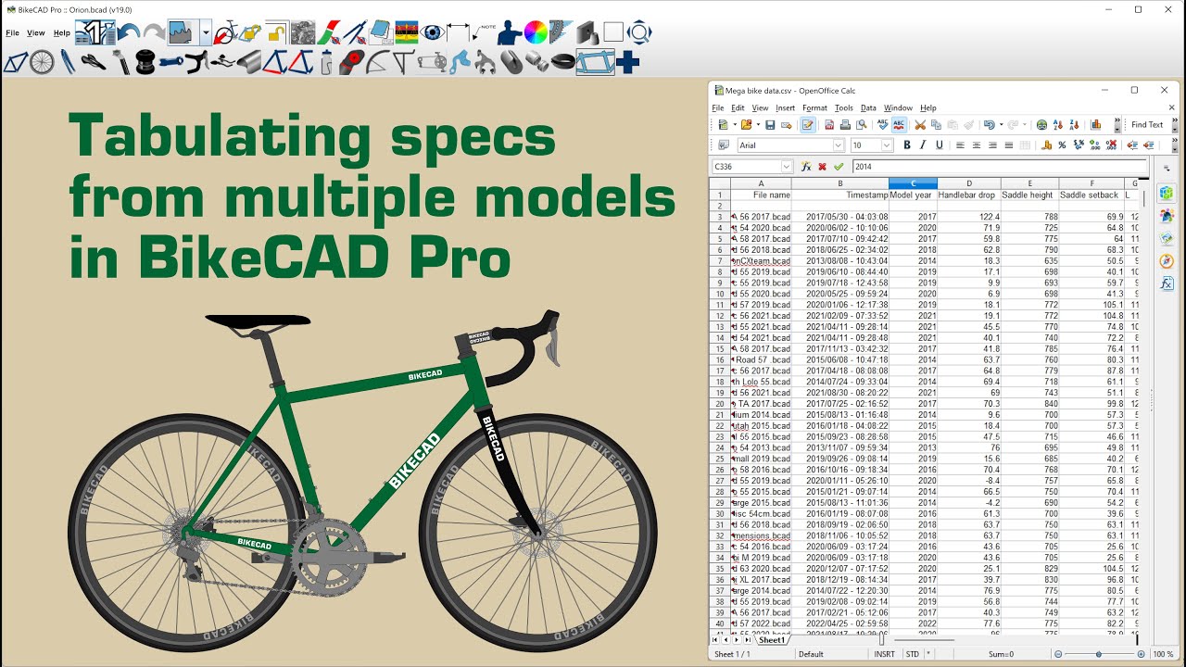Open the saddle icon in BikeCAD toolbar
The image size is (1186, 667).
click(94, 62)
